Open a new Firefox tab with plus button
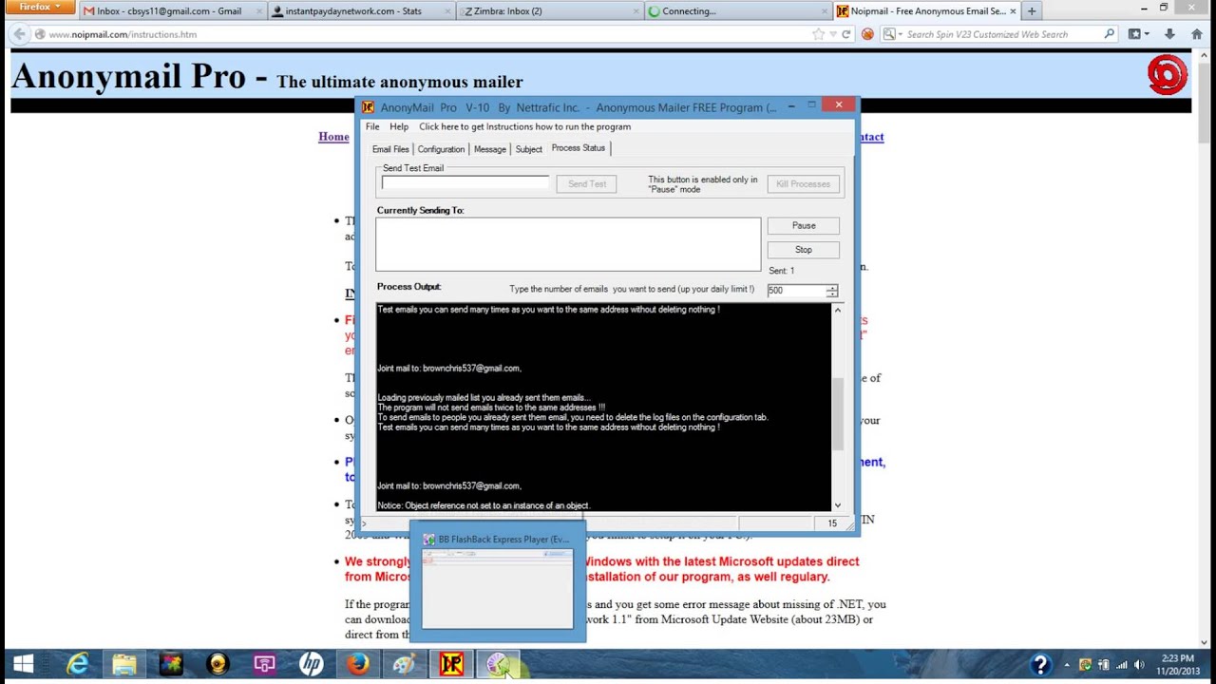The image size is (1216, 684). coord(1032,11)
